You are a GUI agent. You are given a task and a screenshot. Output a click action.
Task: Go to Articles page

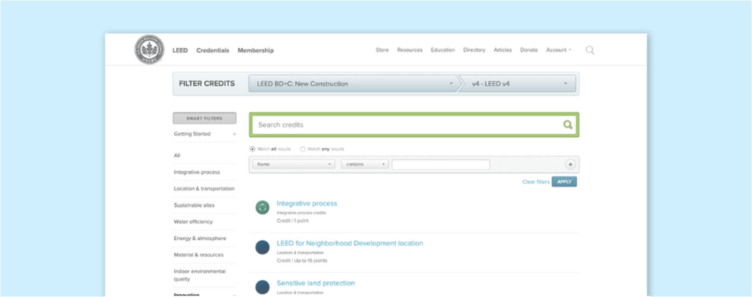point(503,50)
